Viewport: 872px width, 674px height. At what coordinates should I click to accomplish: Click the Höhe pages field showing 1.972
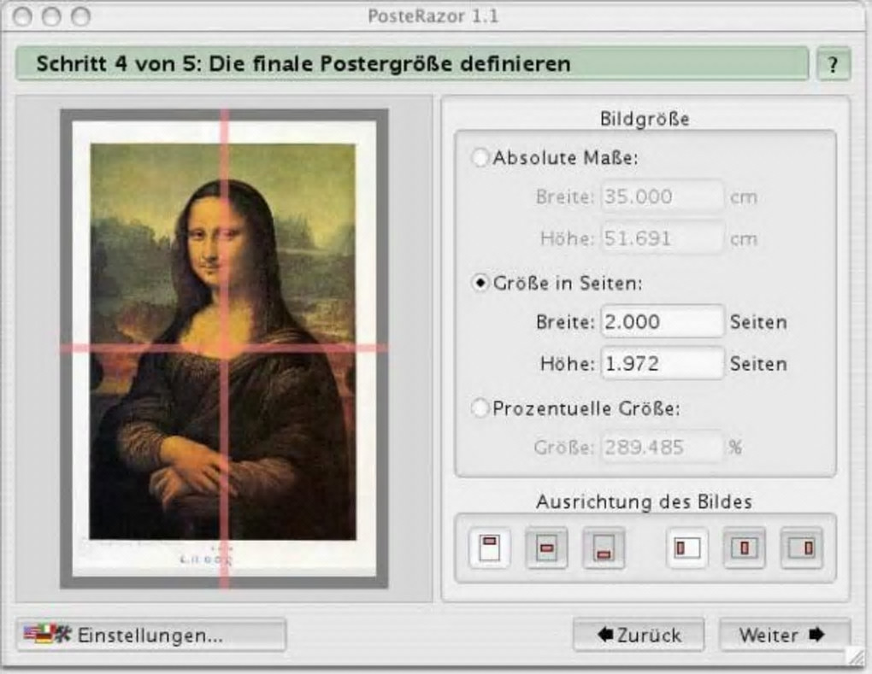(x=662, y=363)
